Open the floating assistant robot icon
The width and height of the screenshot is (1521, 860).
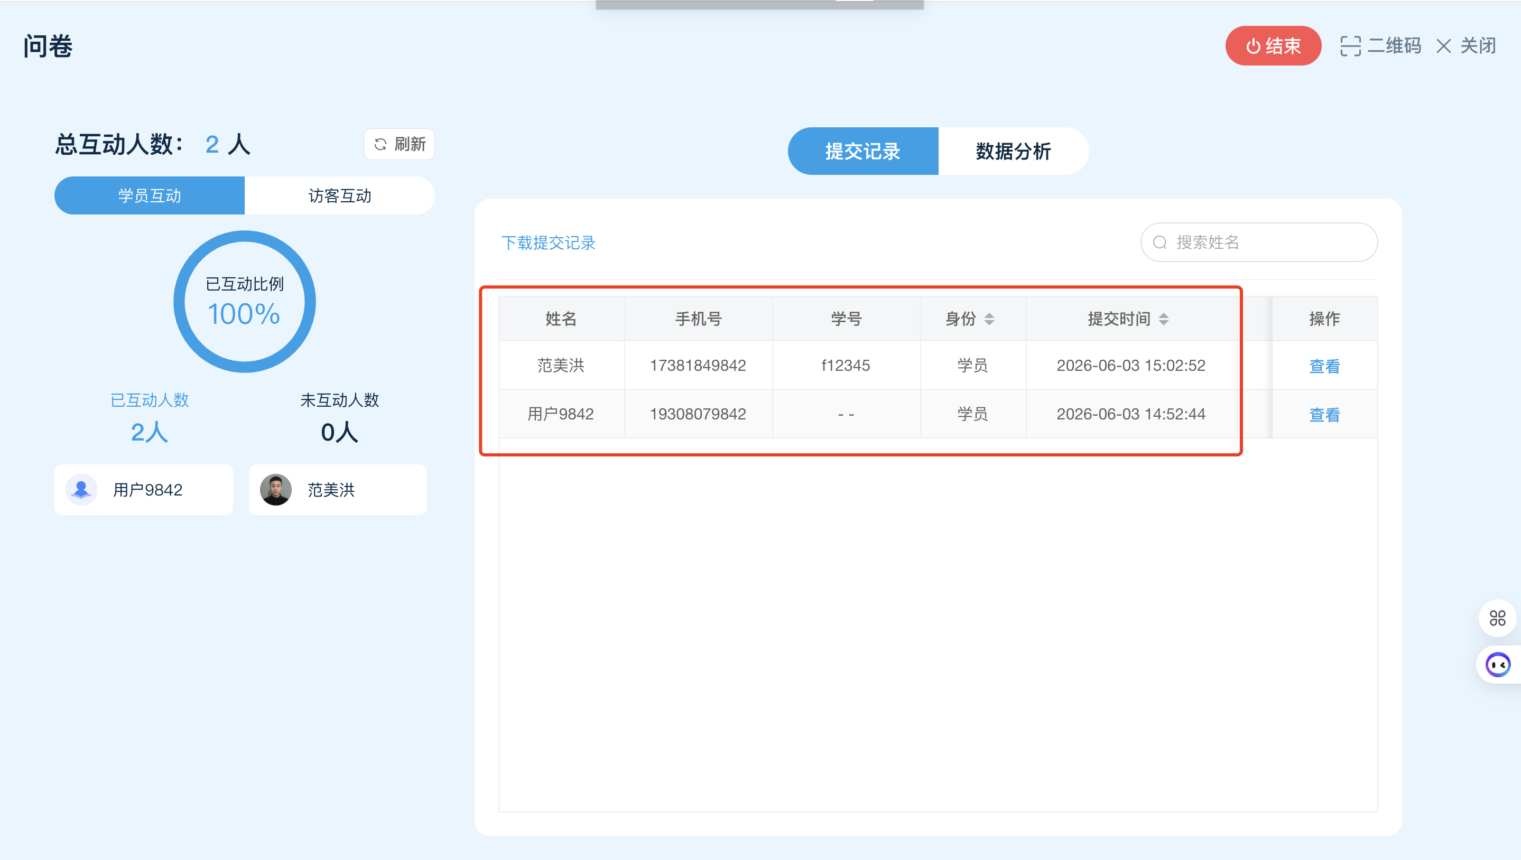[1498, 665]
